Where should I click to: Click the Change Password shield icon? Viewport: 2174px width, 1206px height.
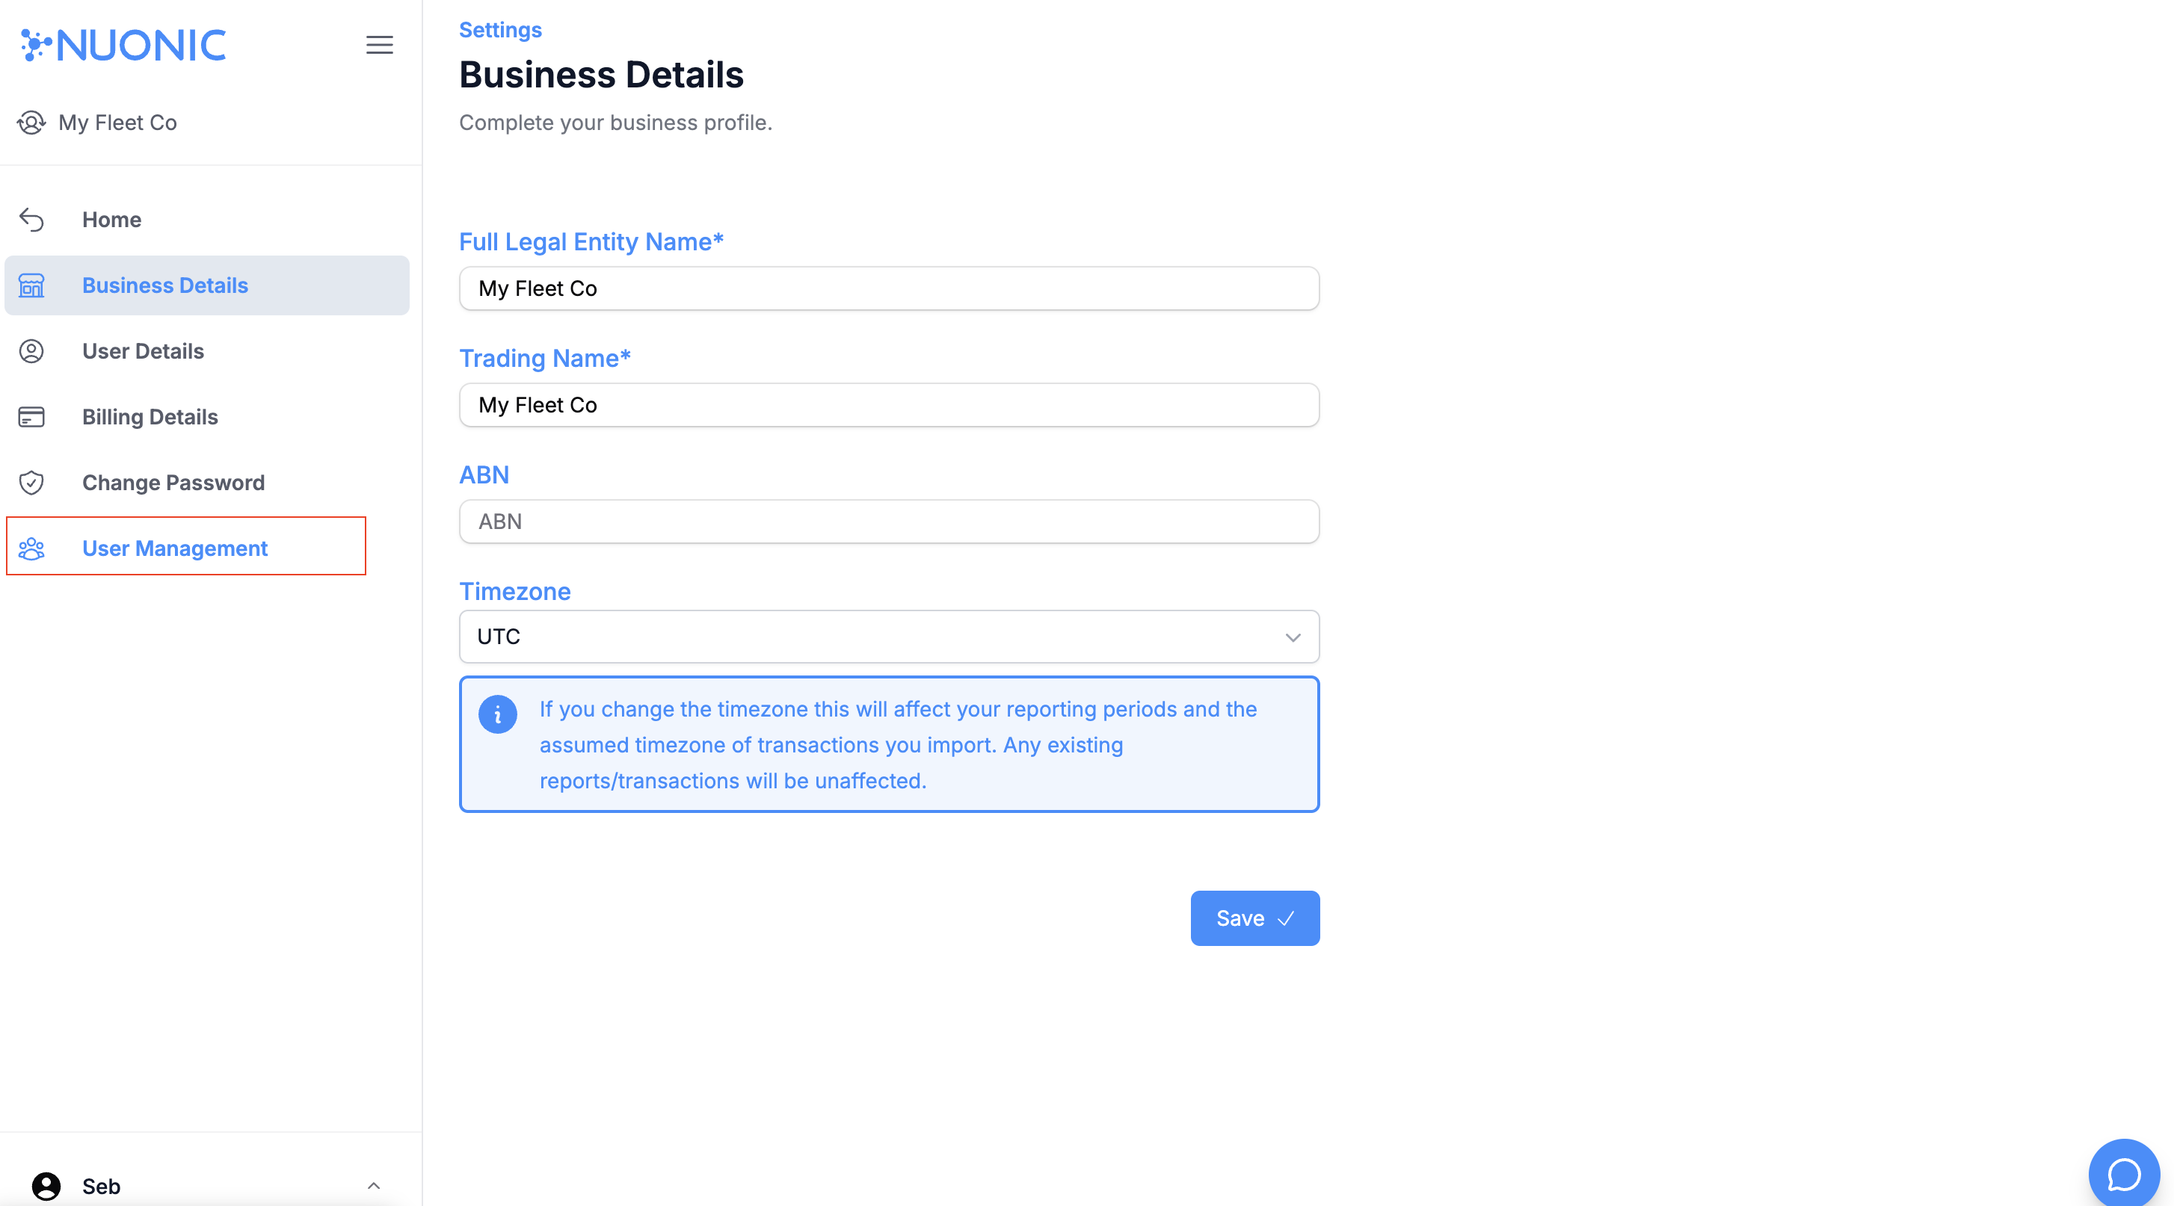[31, 483]
